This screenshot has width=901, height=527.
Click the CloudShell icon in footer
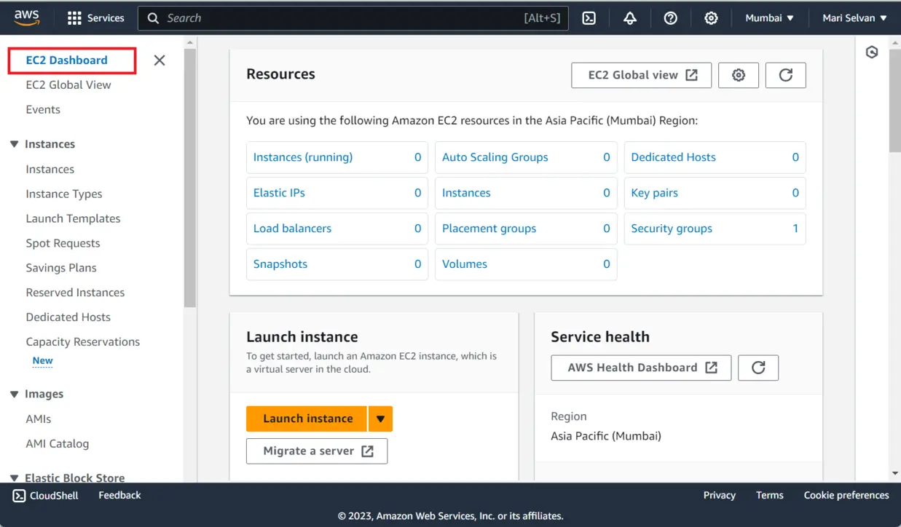tap(19, 495)
